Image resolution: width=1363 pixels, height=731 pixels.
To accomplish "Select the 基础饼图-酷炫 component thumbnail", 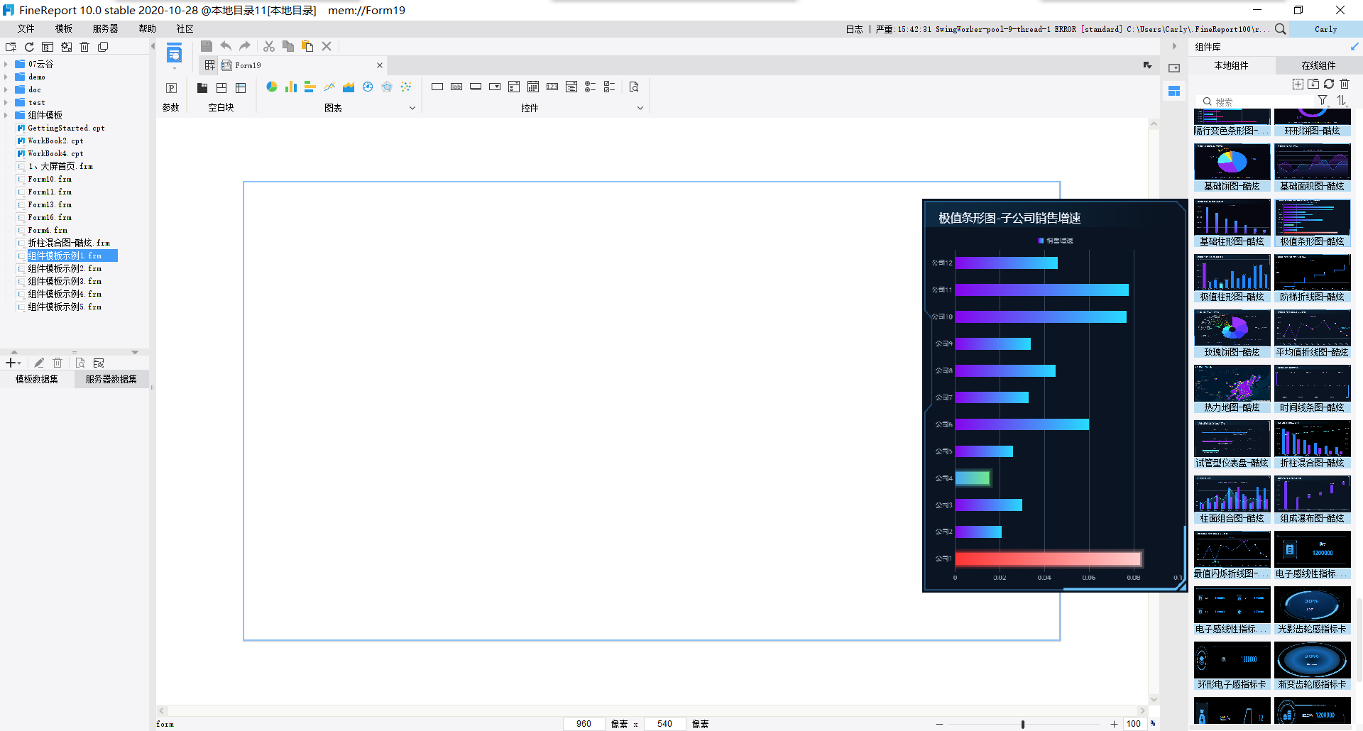I will coord(1232,167).
